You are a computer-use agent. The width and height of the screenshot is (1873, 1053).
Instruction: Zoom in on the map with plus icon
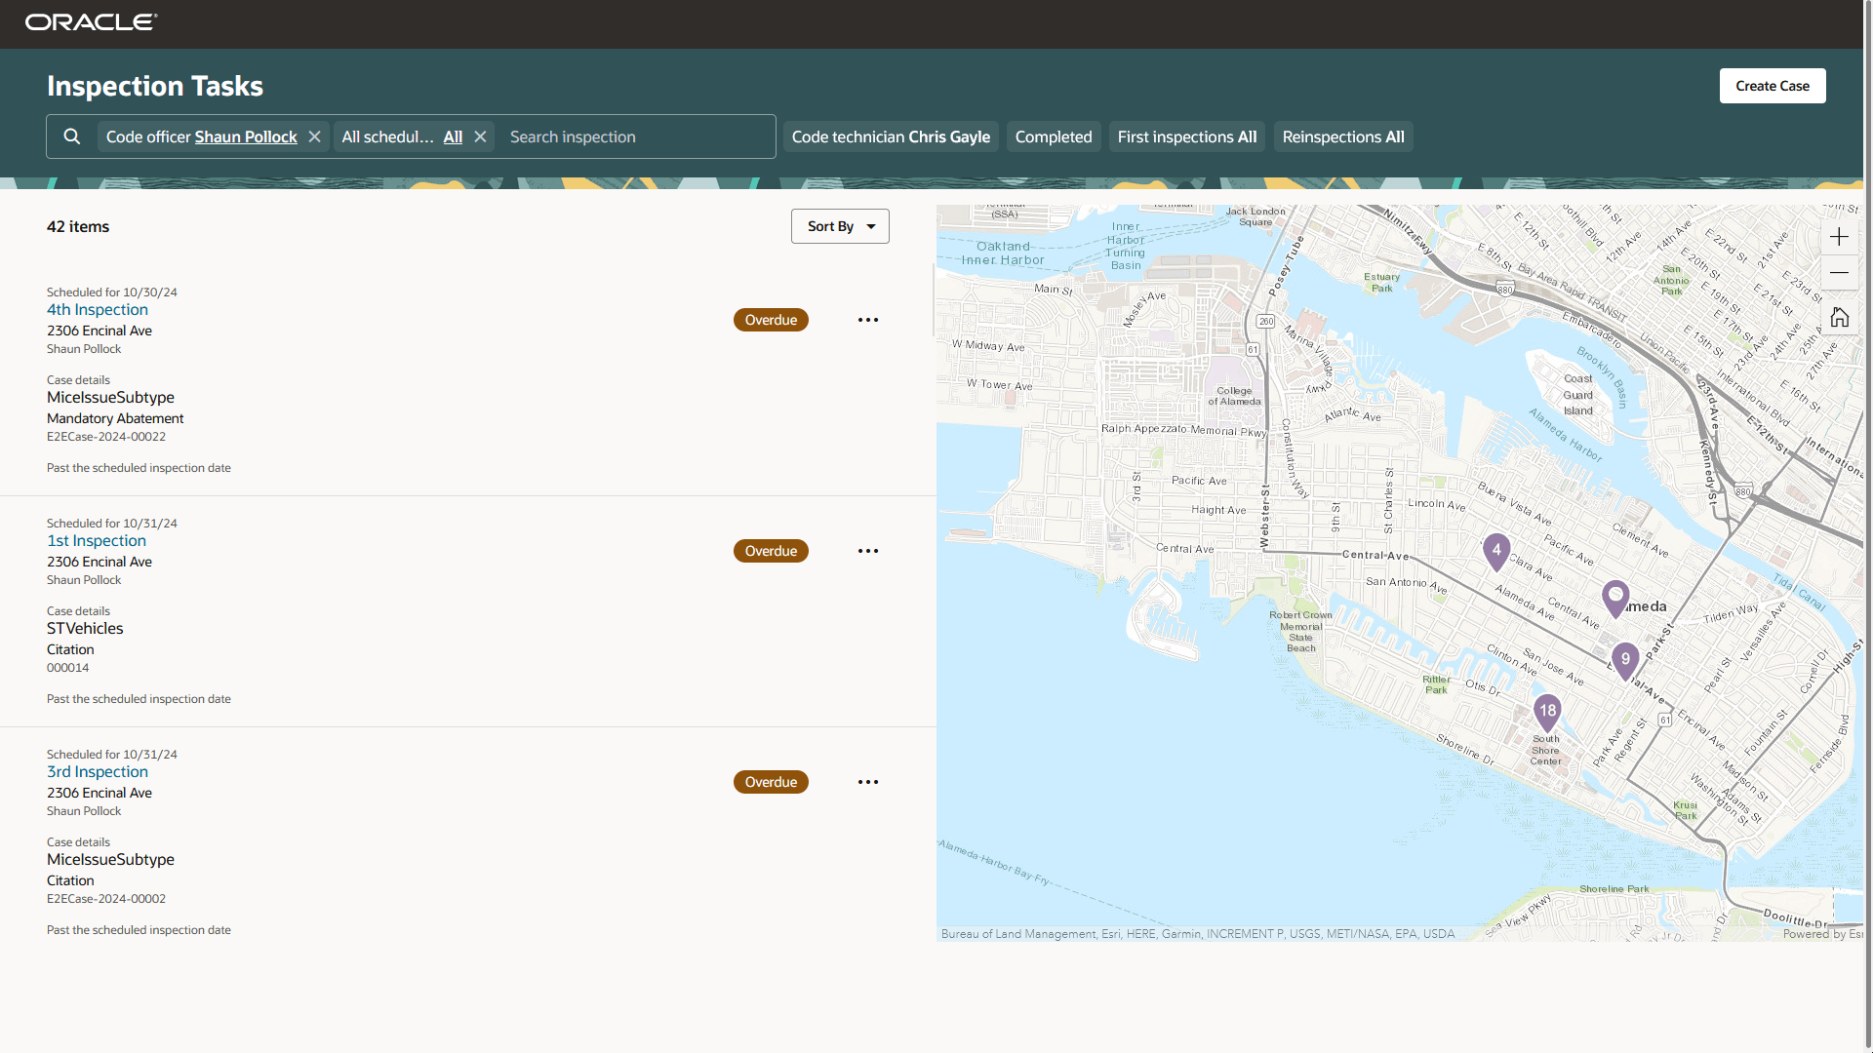[1840, 236]
